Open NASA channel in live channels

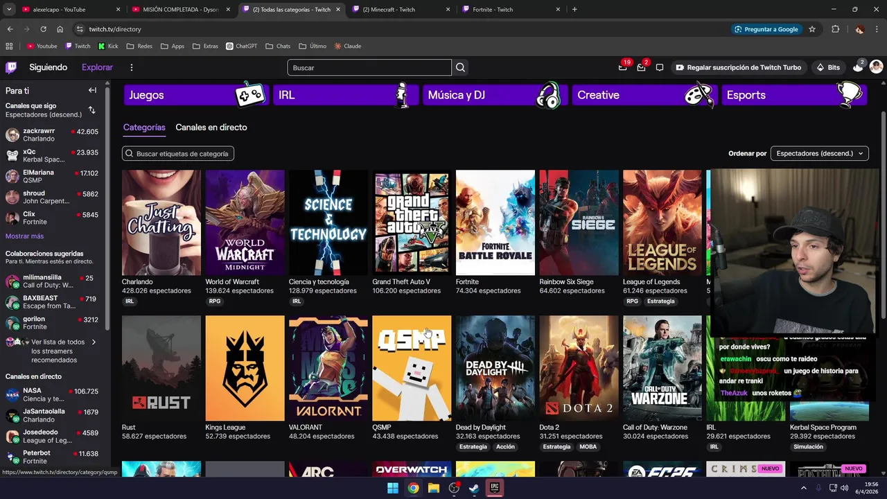click(x=53, y=394)
